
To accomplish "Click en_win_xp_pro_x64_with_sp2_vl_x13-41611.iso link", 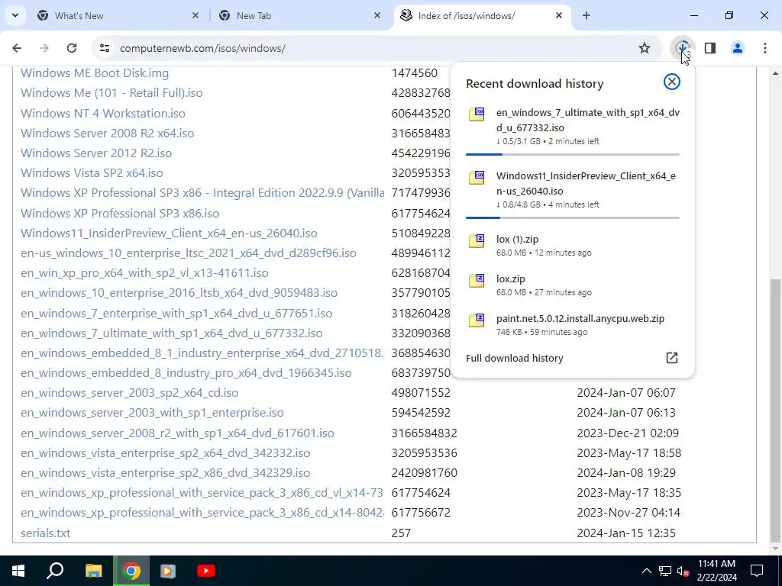I will click(x=144, y=273).
